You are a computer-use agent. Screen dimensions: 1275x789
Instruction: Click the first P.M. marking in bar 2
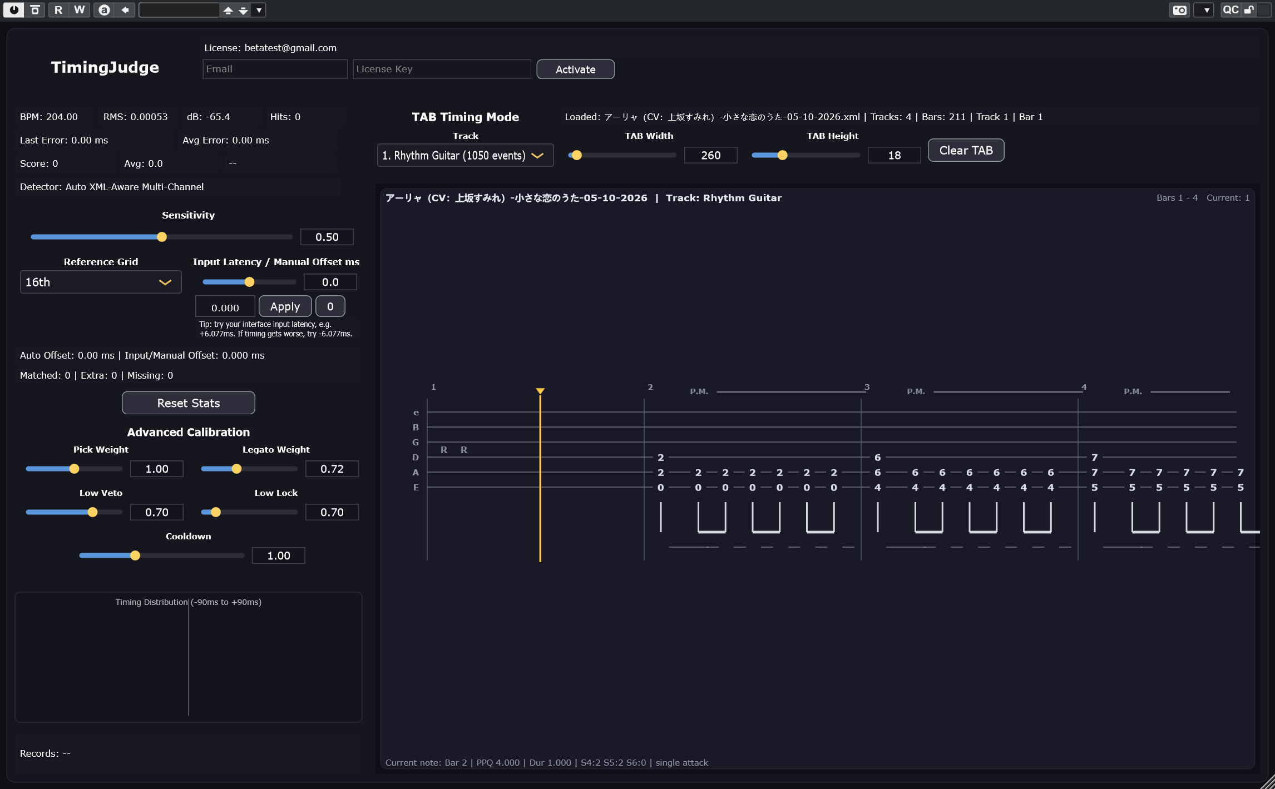[x=699, y=391]
